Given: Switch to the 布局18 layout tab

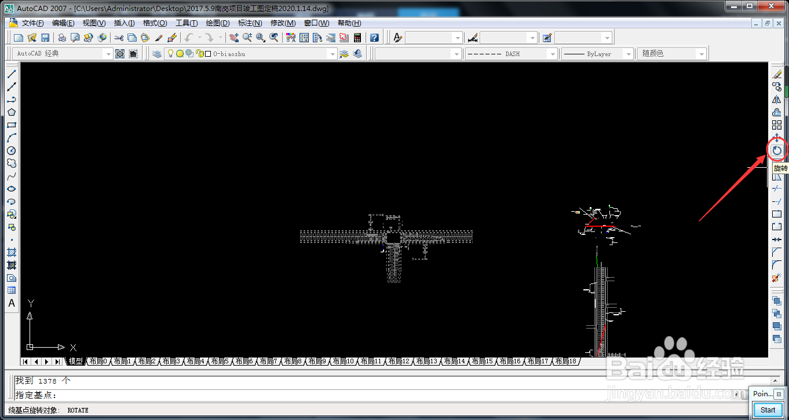Looking at the screenshot, I should (565, 362).
